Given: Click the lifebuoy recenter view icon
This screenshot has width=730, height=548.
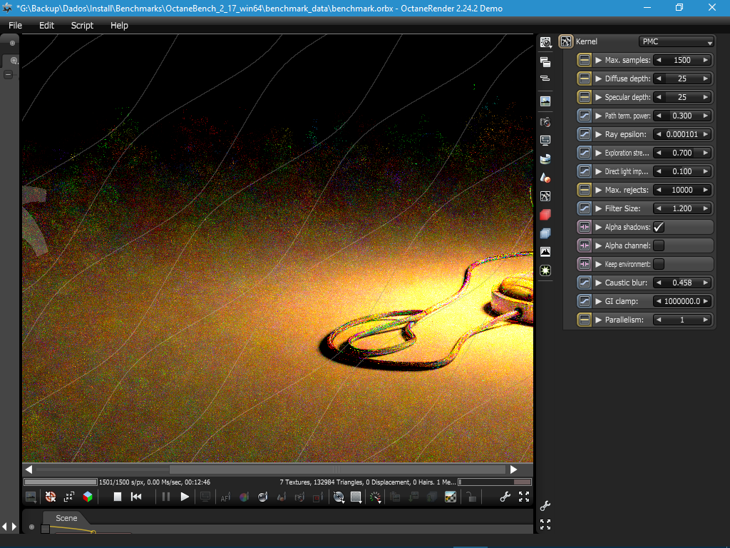Looking at the screenshot, I should [x=51, y=497].
